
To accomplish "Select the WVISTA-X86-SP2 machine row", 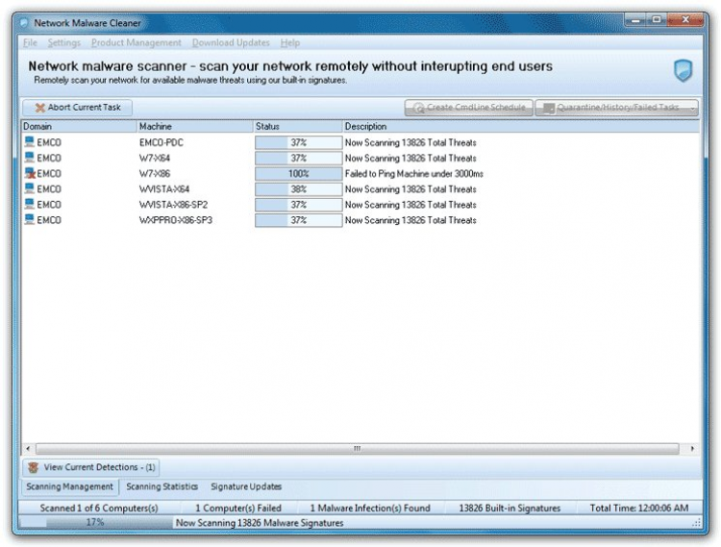I will [x=360, y=205].
